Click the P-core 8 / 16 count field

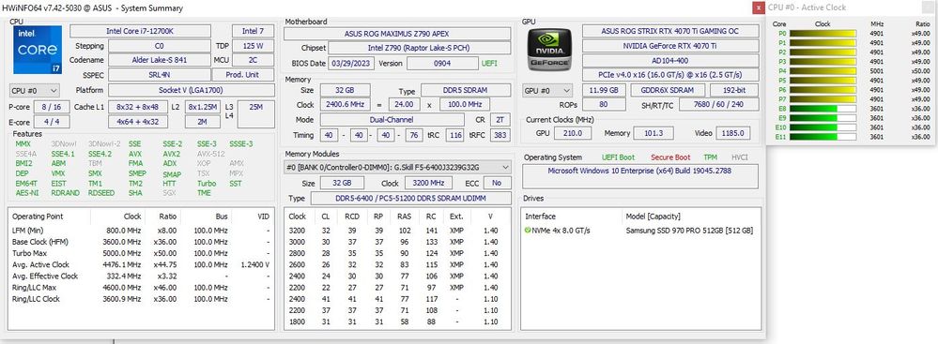[52, 107]
